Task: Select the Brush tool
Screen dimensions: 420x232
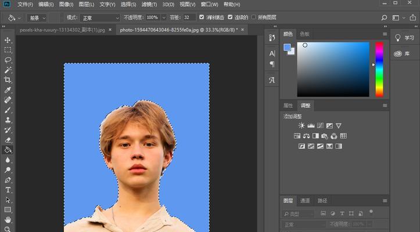Action: 8,110
